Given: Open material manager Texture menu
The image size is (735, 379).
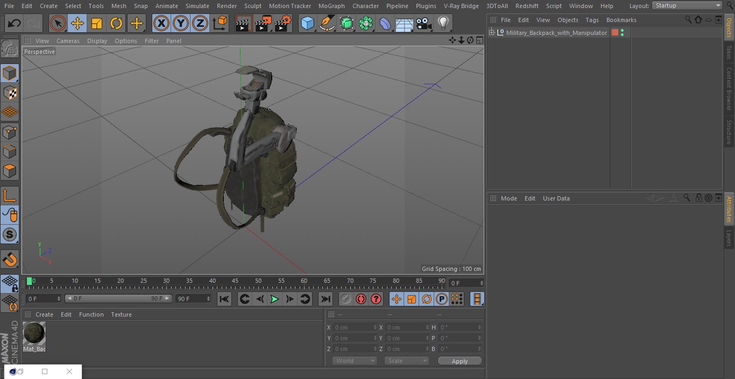Looking at the screenshot, I should [121, 314].
